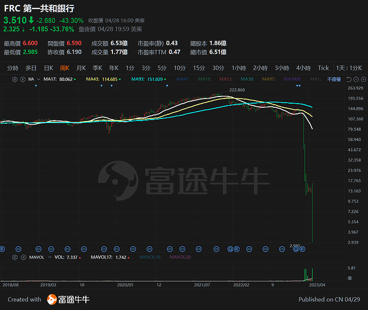Enable the MA47 line

pyautogui.click(x=183, y=79)
